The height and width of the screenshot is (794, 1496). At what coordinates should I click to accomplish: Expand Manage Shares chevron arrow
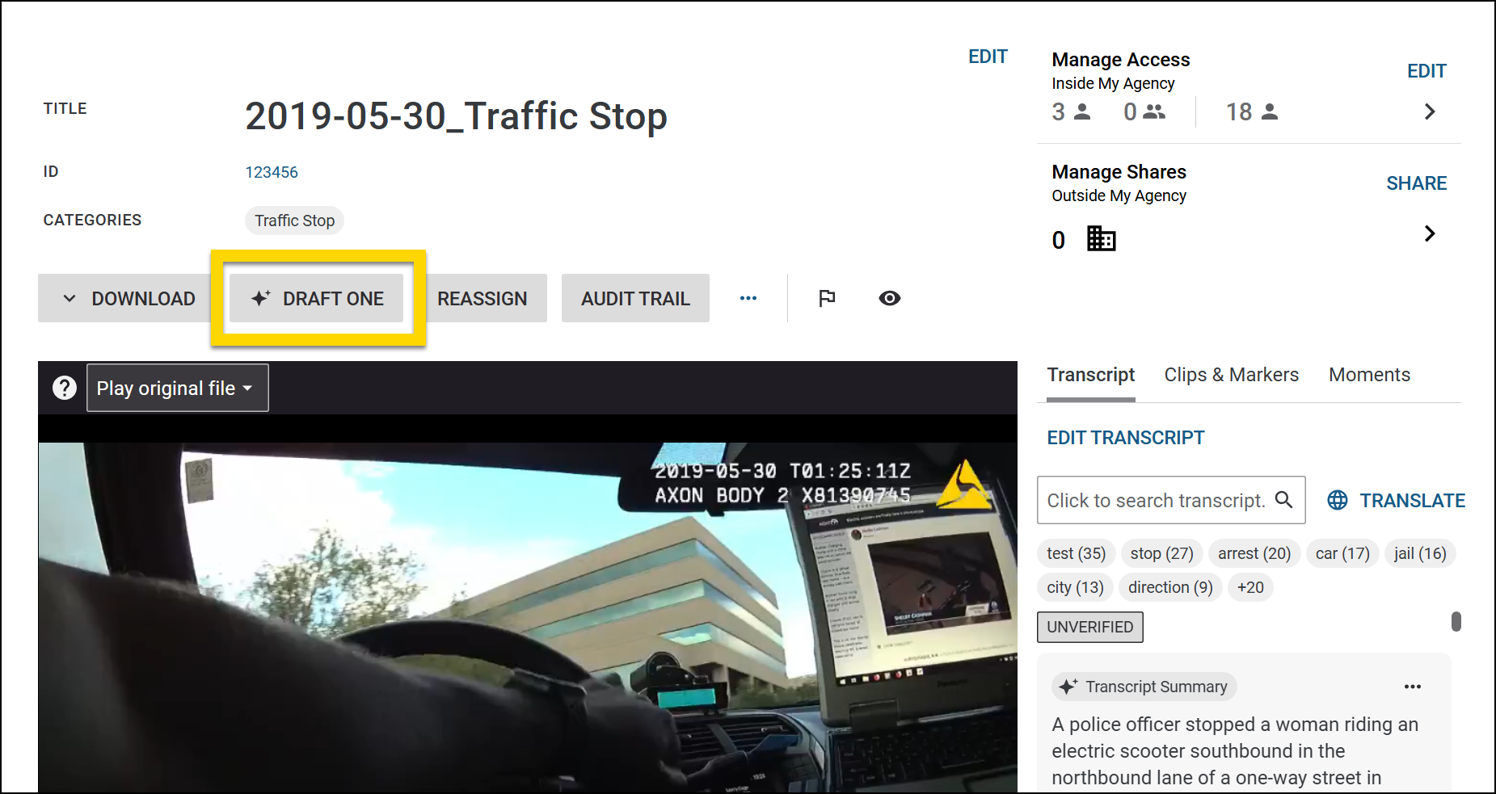1429,233
